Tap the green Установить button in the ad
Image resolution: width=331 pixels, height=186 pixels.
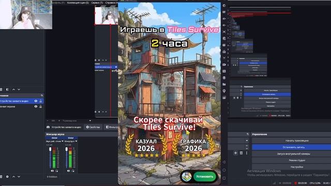click(x=205, y=177)
